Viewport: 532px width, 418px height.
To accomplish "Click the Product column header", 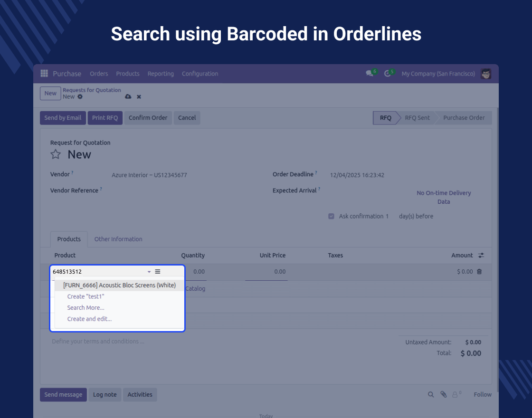I will click(65, 255).
